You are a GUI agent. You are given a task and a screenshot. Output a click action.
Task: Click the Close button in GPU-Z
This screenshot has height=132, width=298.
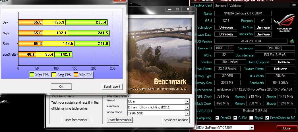point(287,128)
